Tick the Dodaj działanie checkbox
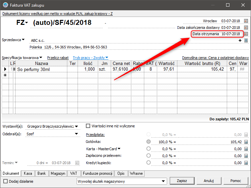Viewport: 251px width, 188px height. pyautogui.click(x=6, y=181)
